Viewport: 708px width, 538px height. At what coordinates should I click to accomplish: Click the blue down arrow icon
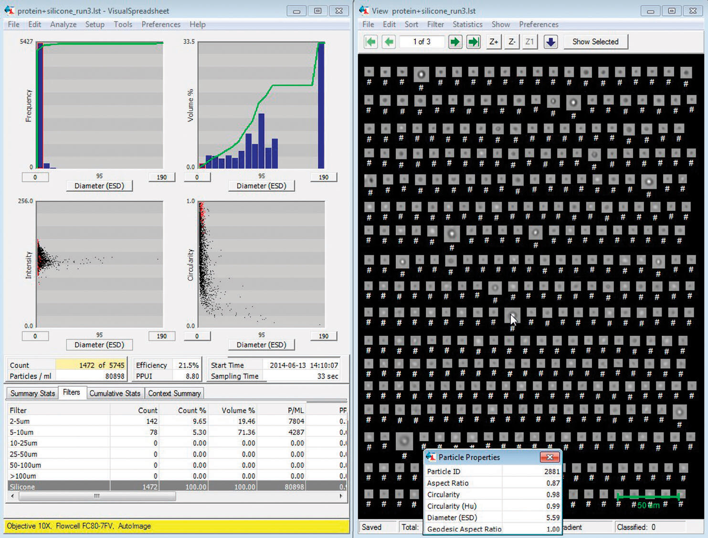[550, 41]
